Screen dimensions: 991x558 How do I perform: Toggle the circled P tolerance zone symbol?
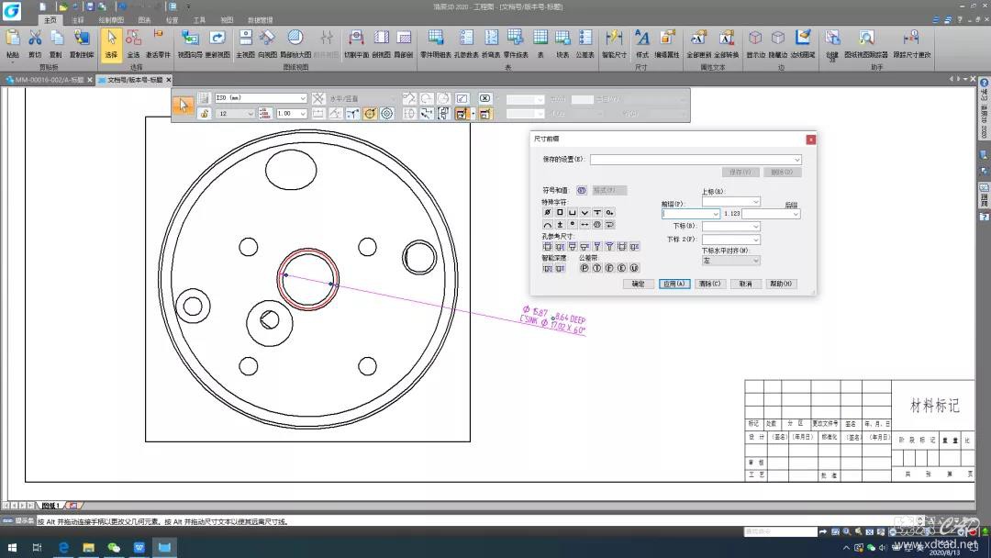[x=584, y=268]
